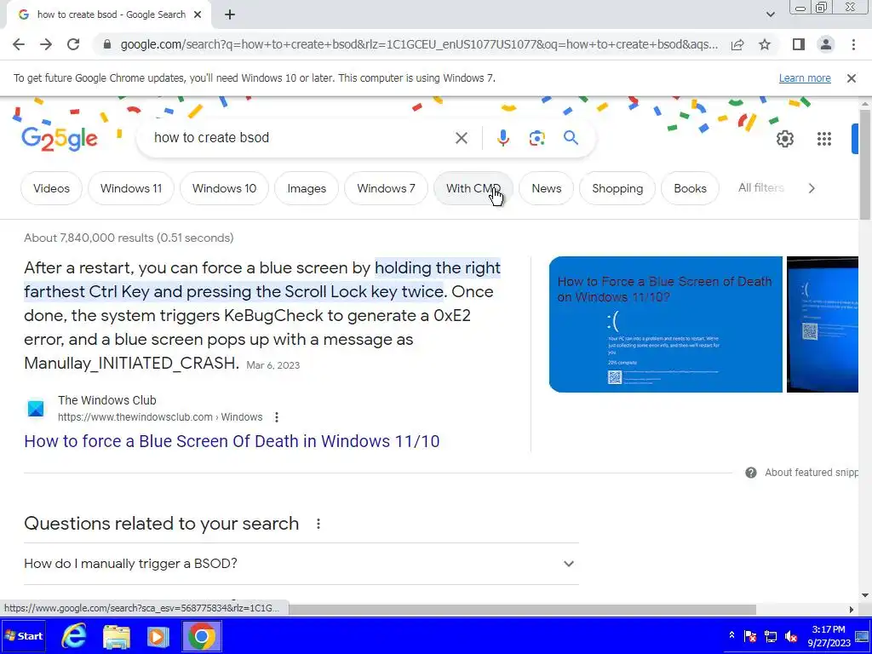Select the Windows 7 filter chip
Screen dimensions: 872x654
[x=386, y=188]
